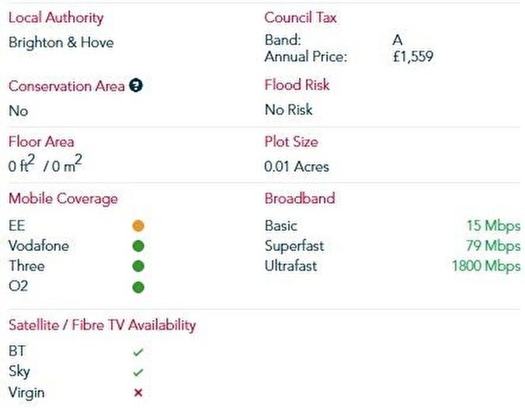
Task: Click the Mobile Coverage heading
Action: click(x=63, y=199)
